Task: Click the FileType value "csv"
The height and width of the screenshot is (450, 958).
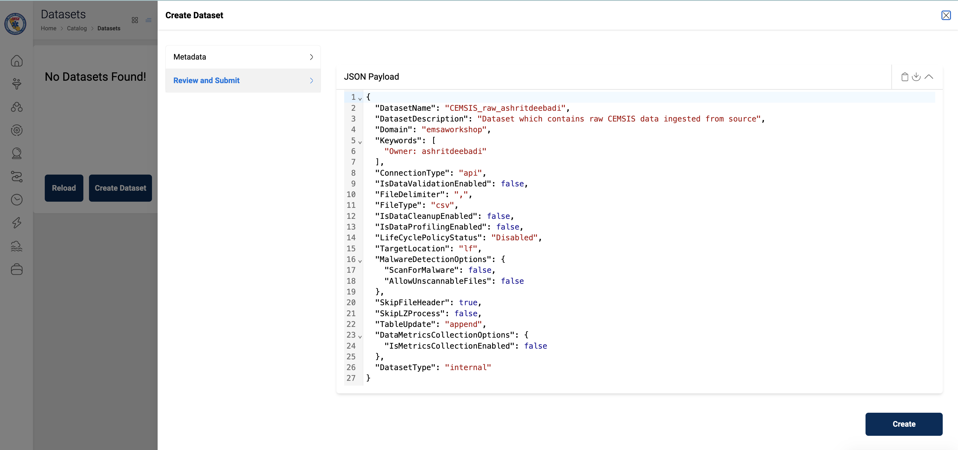Action: click(443, 205)
